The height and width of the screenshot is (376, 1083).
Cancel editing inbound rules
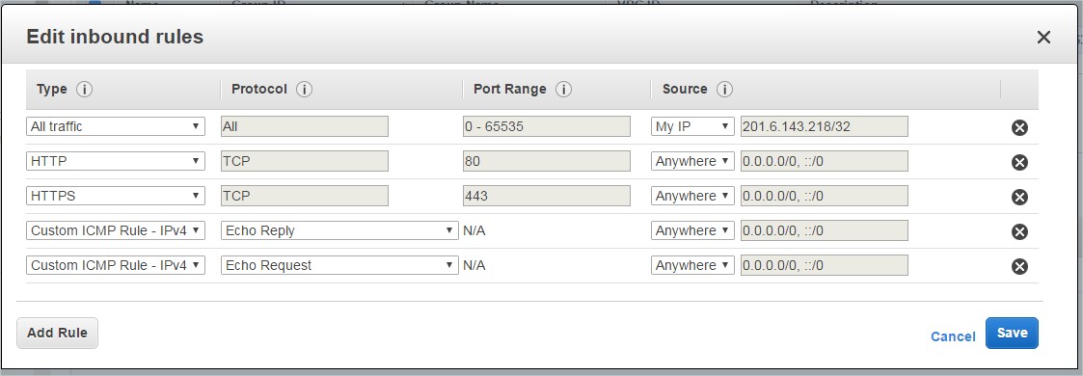tap(953, 336)
